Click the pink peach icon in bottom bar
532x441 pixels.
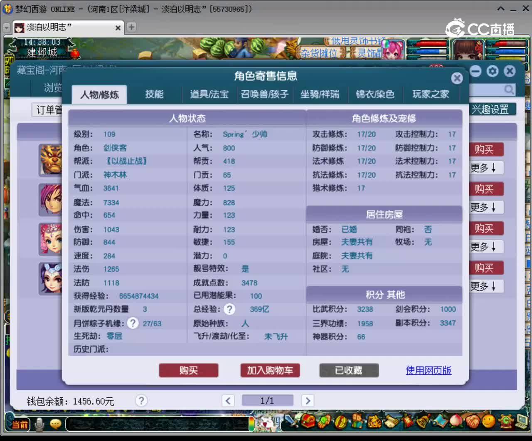click(x=456, y=421)
